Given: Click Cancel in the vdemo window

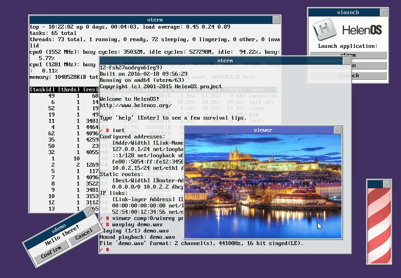Looking at the screenshot, I should (84, 234).
